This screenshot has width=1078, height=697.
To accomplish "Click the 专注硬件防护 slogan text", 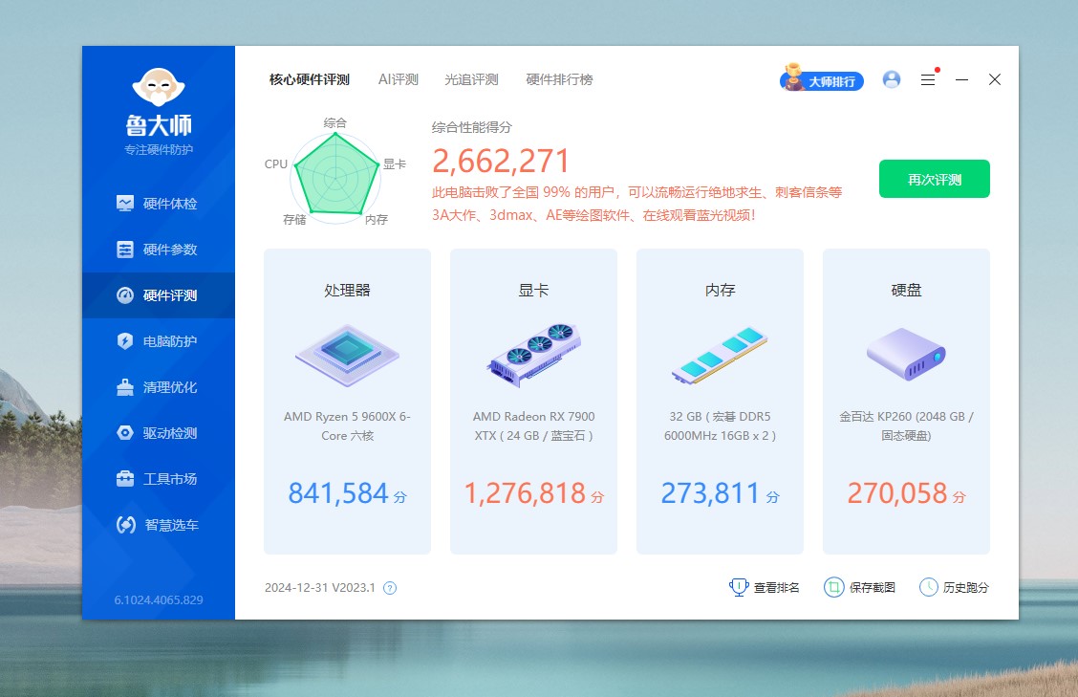I will [x=159, y=150].
